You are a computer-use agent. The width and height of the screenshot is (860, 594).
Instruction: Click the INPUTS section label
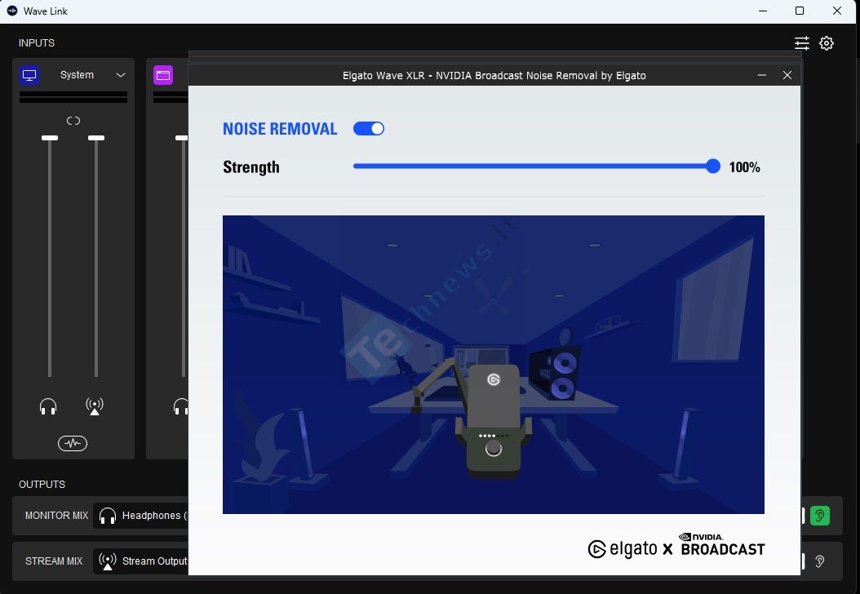tap(37, 42)
